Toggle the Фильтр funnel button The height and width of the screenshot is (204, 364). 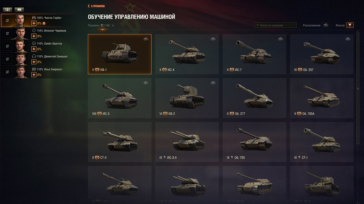[350, 25]
